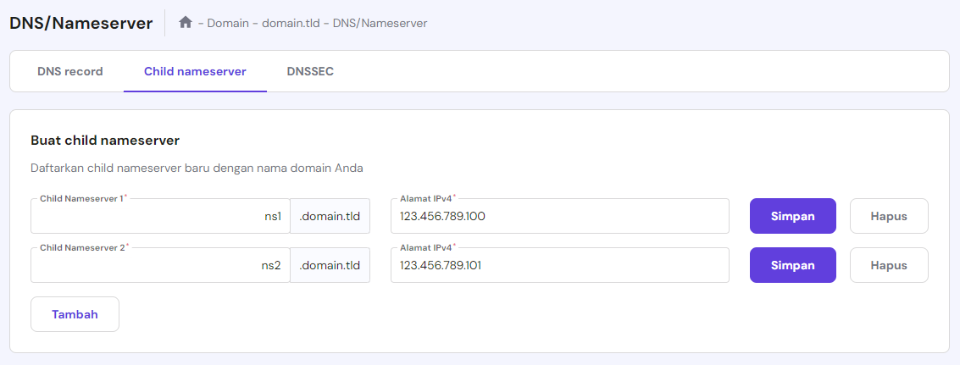Click the .domain.tld suffix of nameserver 1
This screenshot has height=365, width=960.
coord(330,216)
